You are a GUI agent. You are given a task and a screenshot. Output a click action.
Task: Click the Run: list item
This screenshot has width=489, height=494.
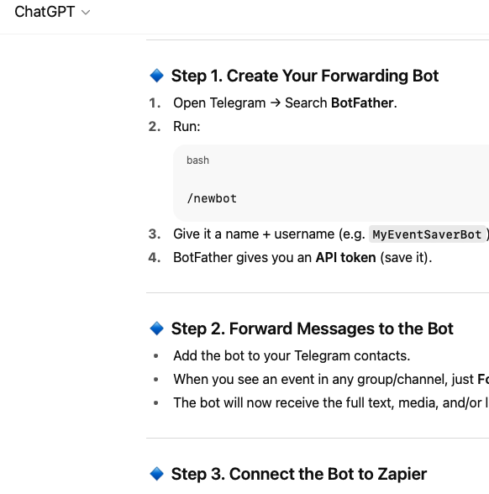[x=187, y=126]
